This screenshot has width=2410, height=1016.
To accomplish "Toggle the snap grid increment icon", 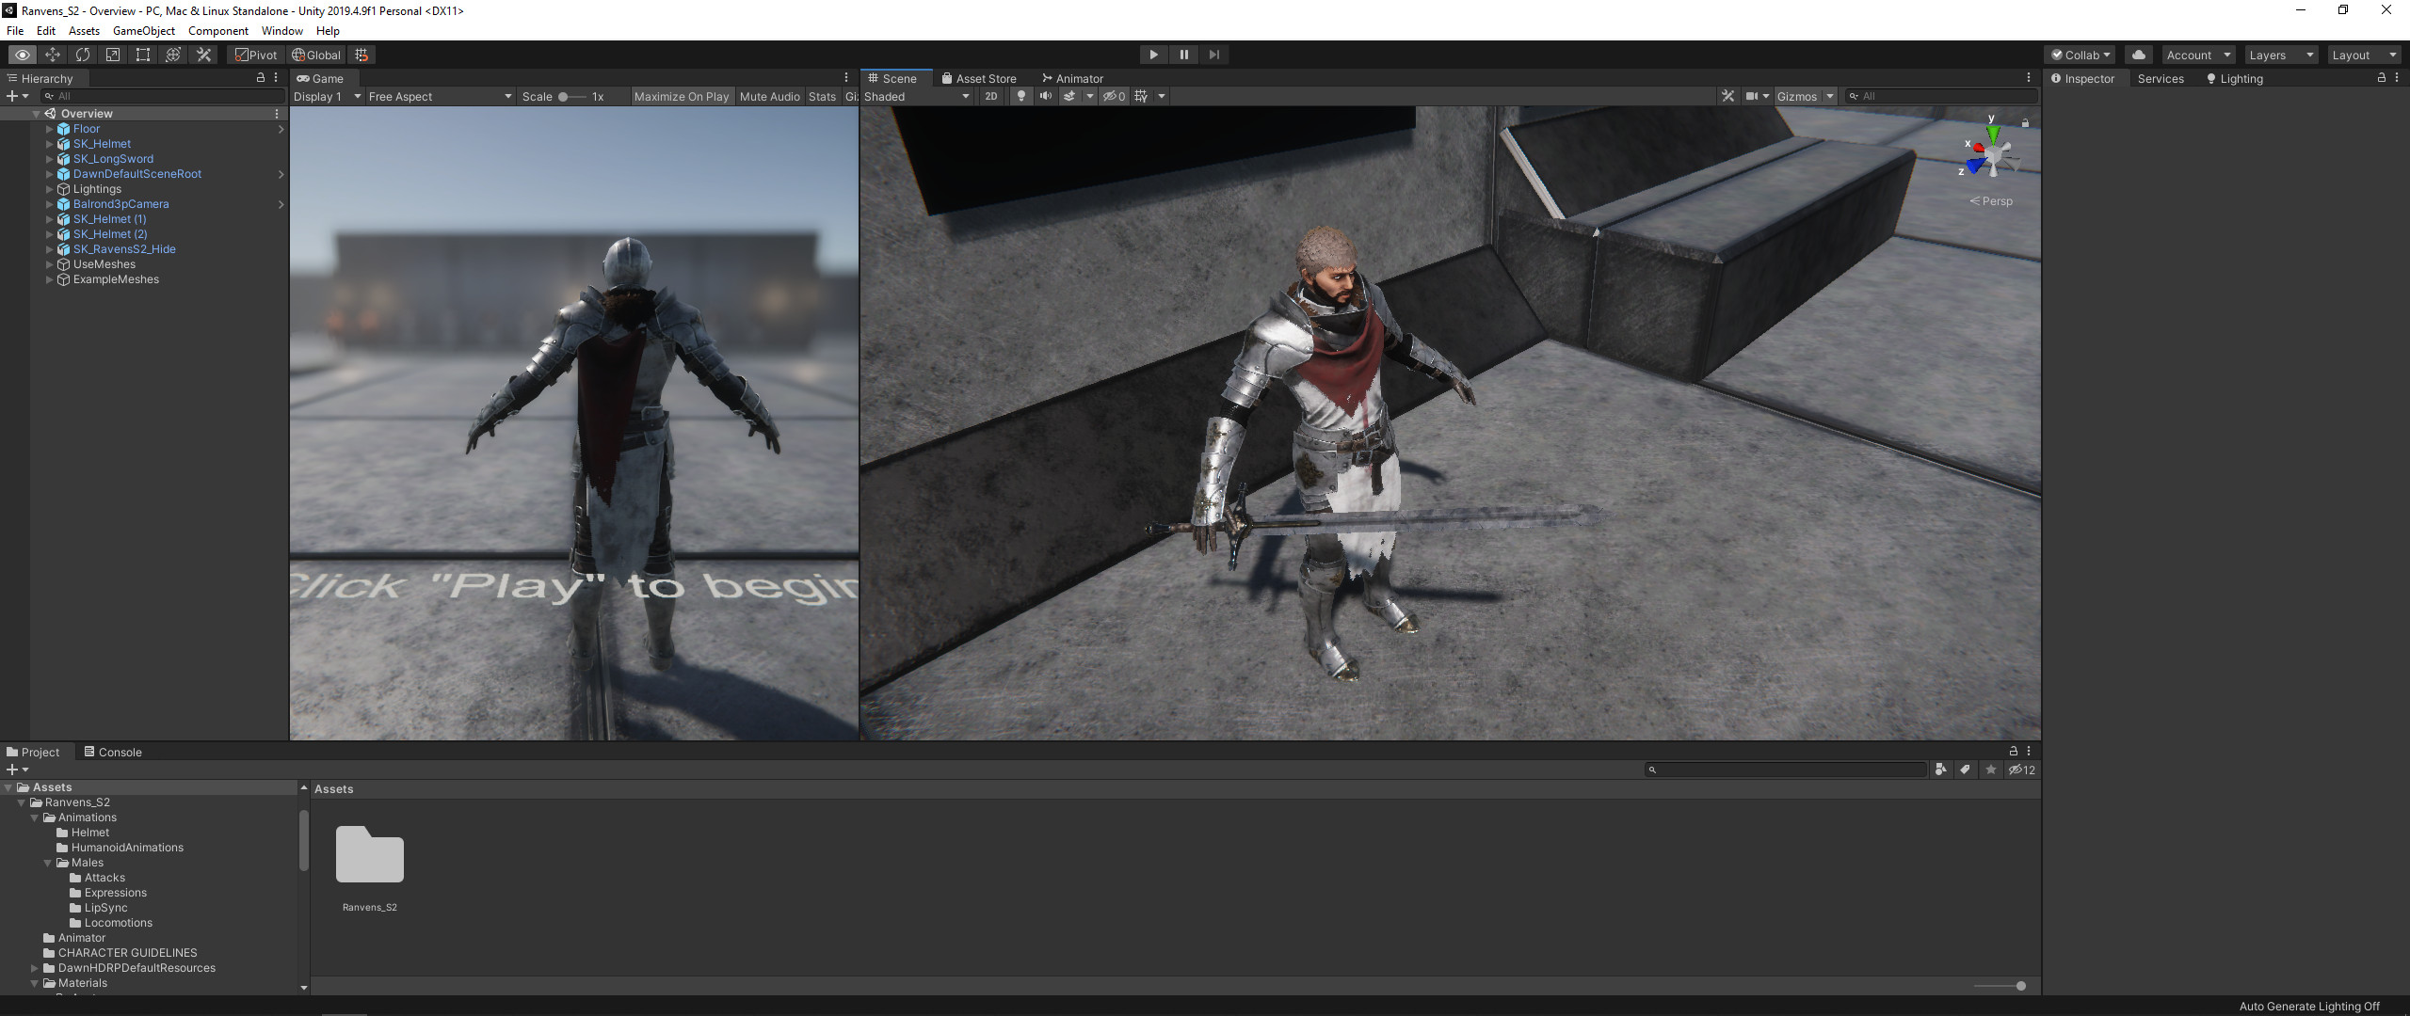I will 361,55.
